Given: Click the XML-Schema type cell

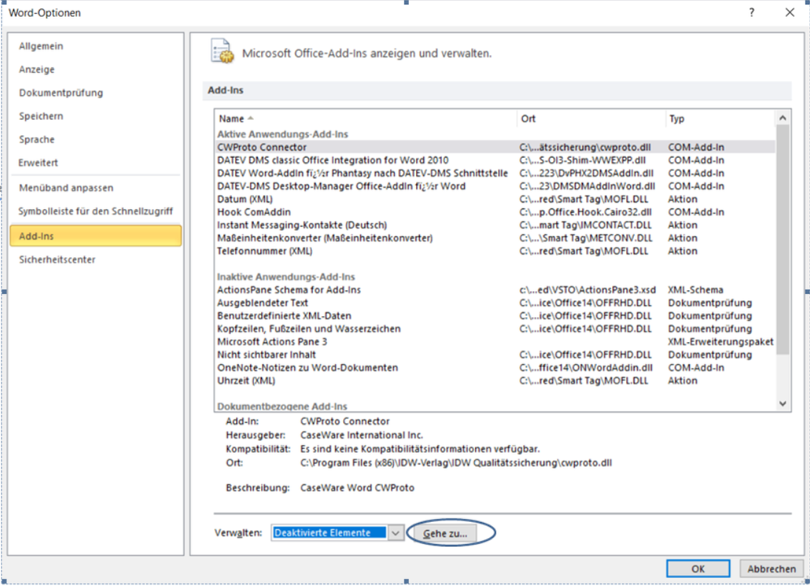Looking at the screenshot, I should 696,289.
